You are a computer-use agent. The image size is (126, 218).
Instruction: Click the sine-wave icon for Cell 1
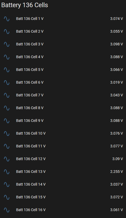(x=7, y=19)
